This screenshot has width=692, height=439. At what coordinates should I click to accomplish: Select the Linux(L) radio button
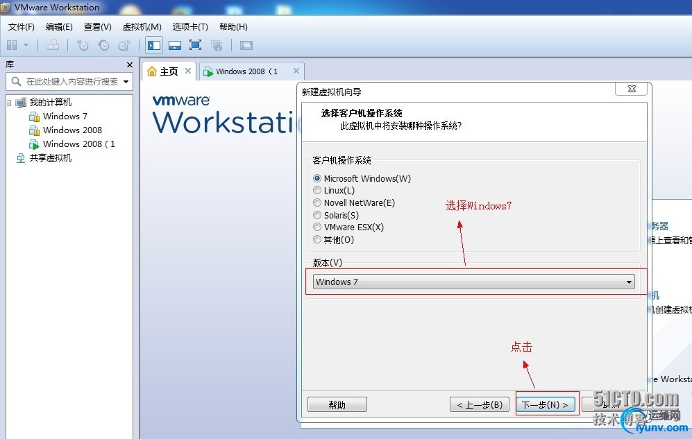pos(317,191)
